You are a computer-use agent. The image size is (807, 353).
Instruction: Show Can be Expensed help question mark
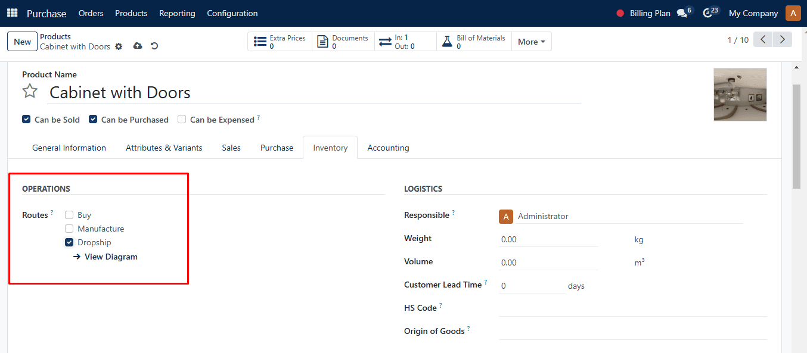click(258, 117)
